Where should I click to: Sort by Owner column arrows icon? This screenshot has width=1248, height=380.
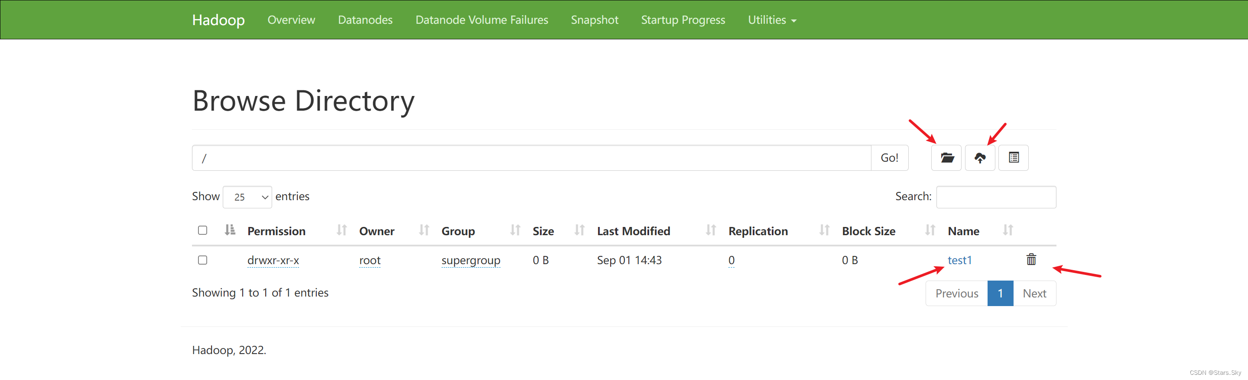(x=424, y=230)
